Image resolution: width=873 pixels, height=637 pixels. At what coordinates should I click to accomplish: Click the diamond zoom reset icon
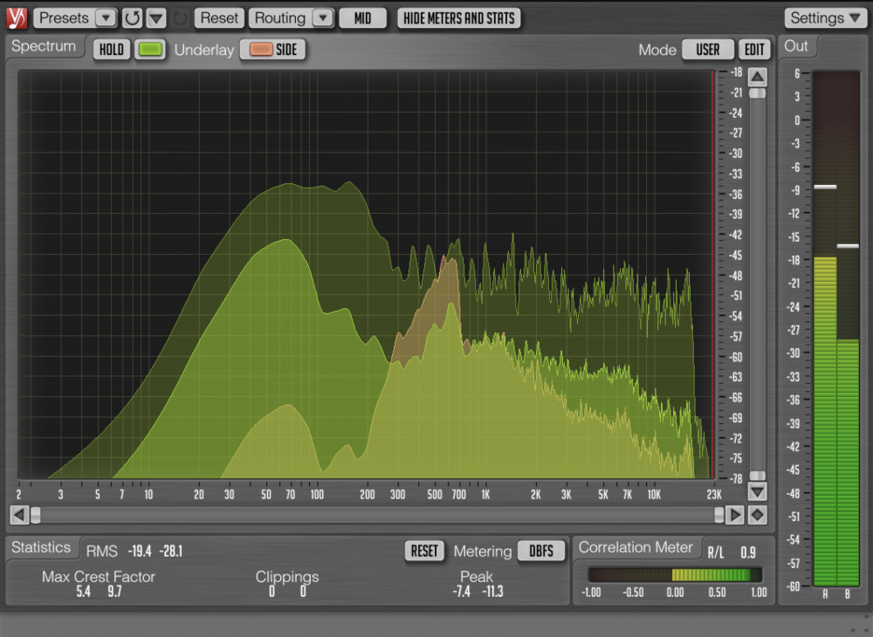[757, 515]
